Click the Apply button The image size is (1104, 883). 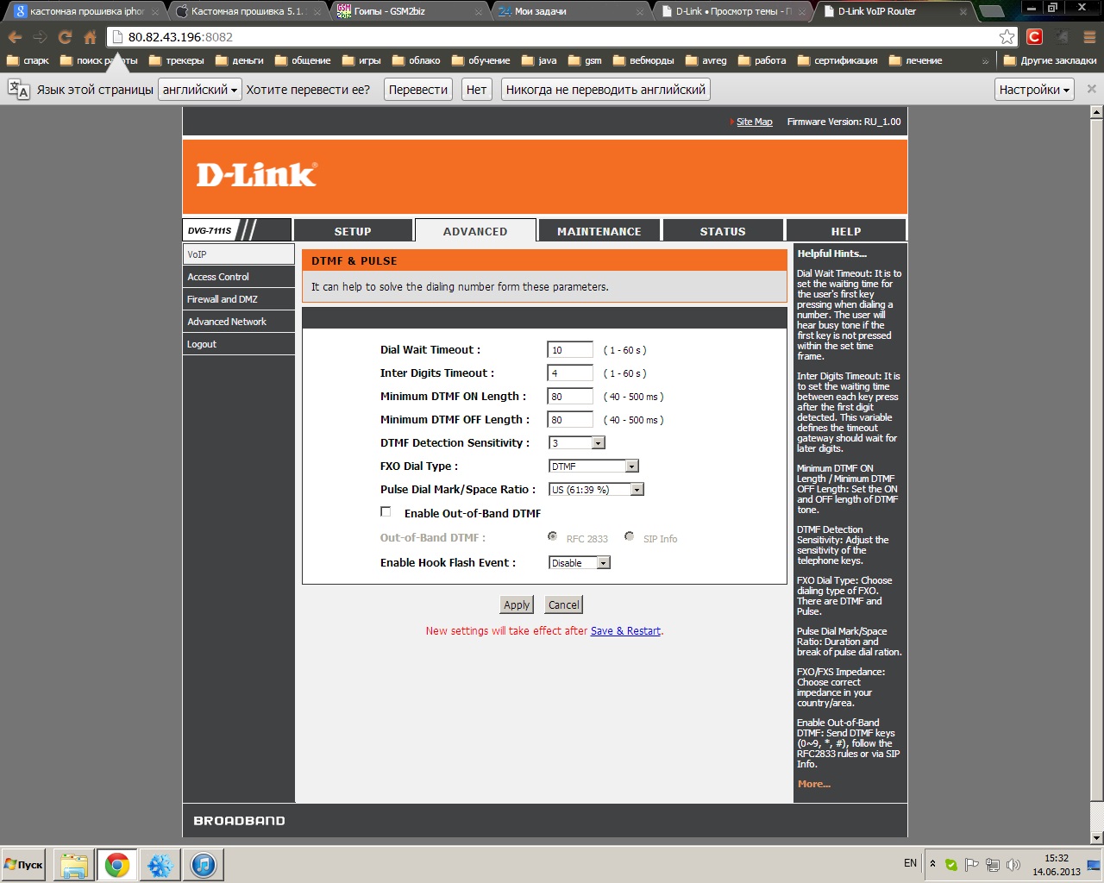pos(517,604)
